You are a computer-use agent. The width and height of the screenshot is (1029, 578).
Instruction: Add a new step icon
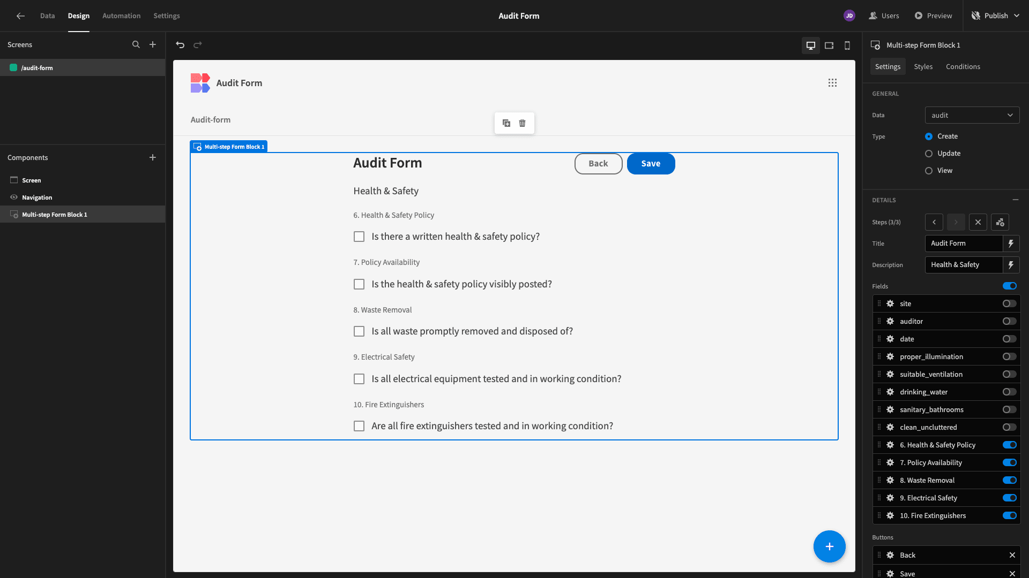coord(1000,222)
